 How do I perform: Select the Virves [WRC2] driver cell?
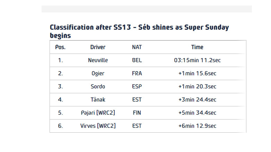pyautogui.click(x=98, y=126)
